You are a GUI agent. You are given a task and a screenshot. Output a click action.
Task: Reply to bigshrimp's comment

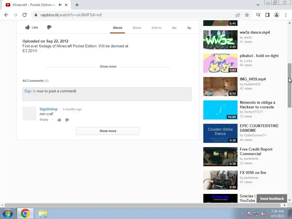tap(44, 119)
